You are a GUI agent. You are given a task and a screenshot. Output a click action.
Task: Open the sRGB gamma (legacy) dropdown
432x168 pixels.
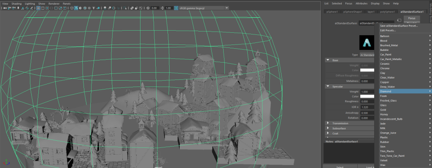coord(204,8)
